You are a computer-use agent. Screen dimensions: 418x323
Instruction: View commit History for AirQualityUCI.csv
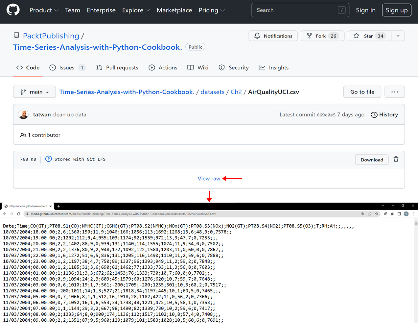pos(384,114)
